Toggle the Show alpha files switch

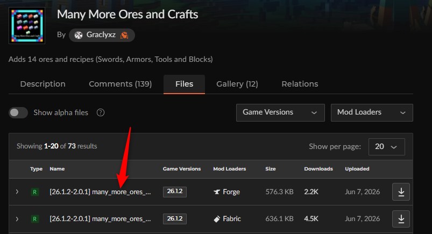point(18,112)
